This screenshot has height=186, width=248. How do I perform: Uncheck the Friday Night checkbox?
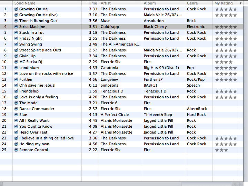(16, 38)
